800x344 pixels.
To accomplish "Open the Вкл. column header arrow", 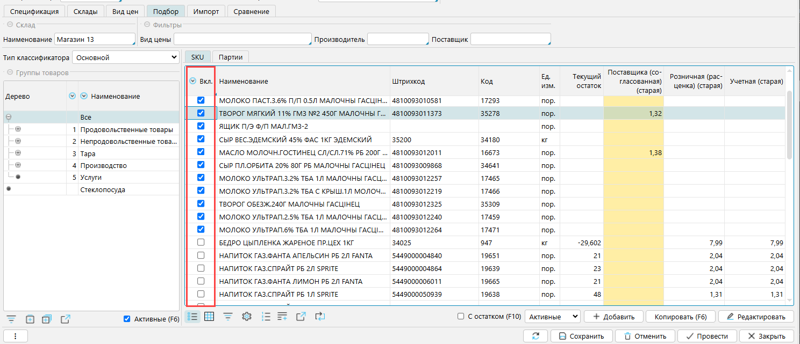I will coord(193,81).
